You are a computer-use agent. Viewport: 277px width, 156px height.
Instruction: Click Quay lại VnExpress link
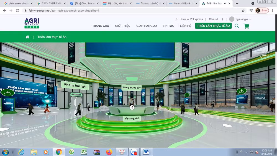point(189,19)
